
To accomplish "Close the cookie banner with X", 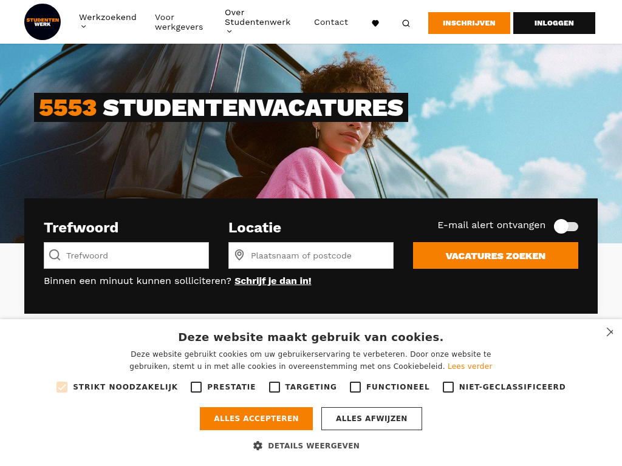I will 610,332.
